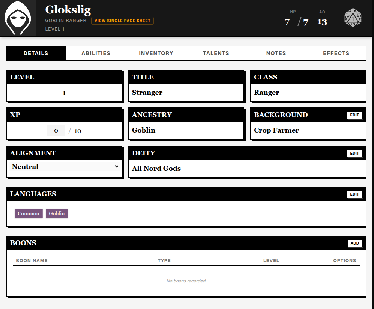Switch to the Details tab
The image size is (374, 309).
point(36,53)
